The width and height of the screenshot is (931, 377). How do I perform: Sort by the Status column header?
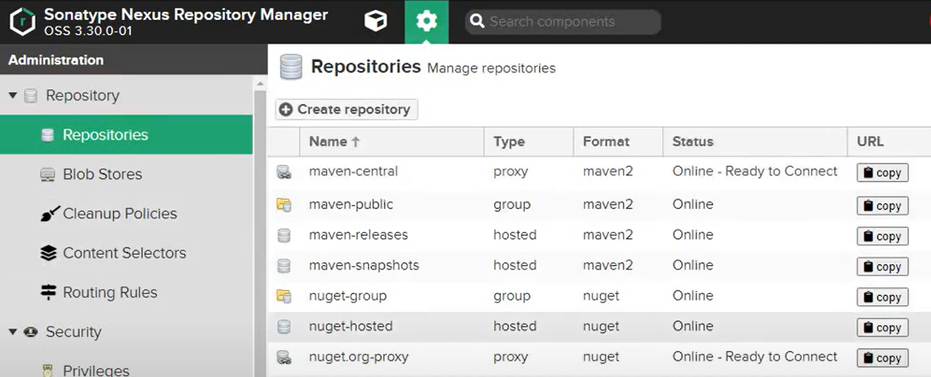click(x=755, y=141)
